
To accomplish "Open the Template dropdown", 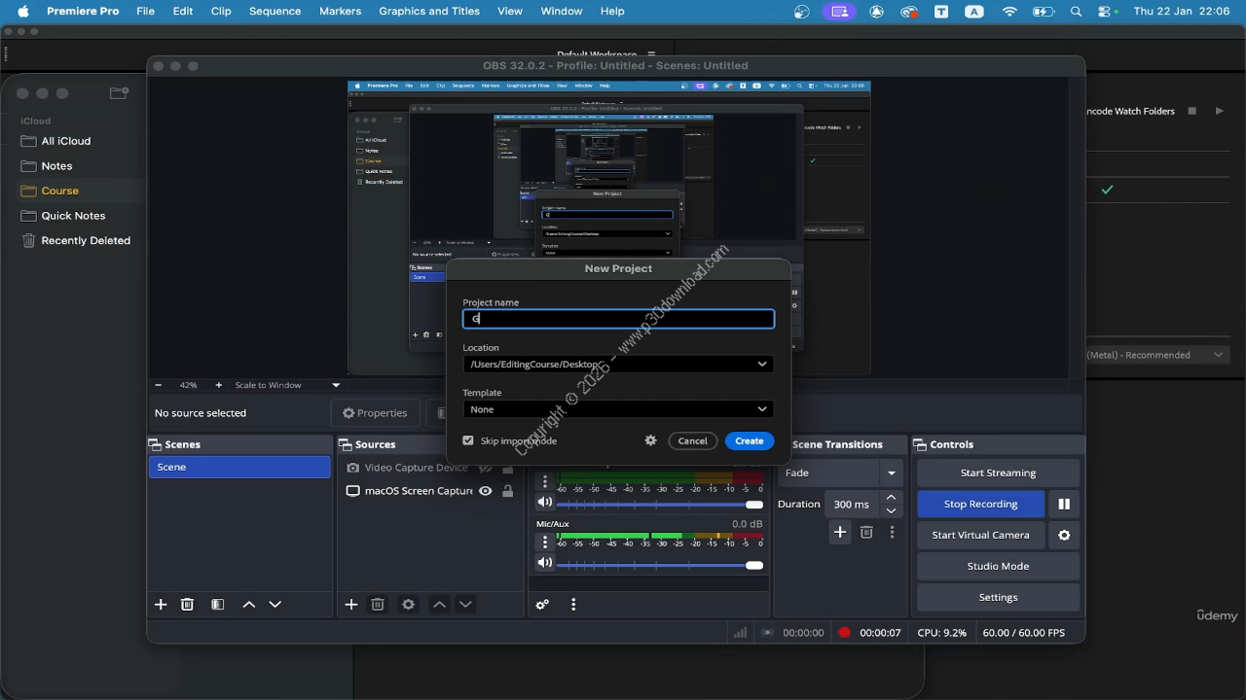I will coord(761,409).
